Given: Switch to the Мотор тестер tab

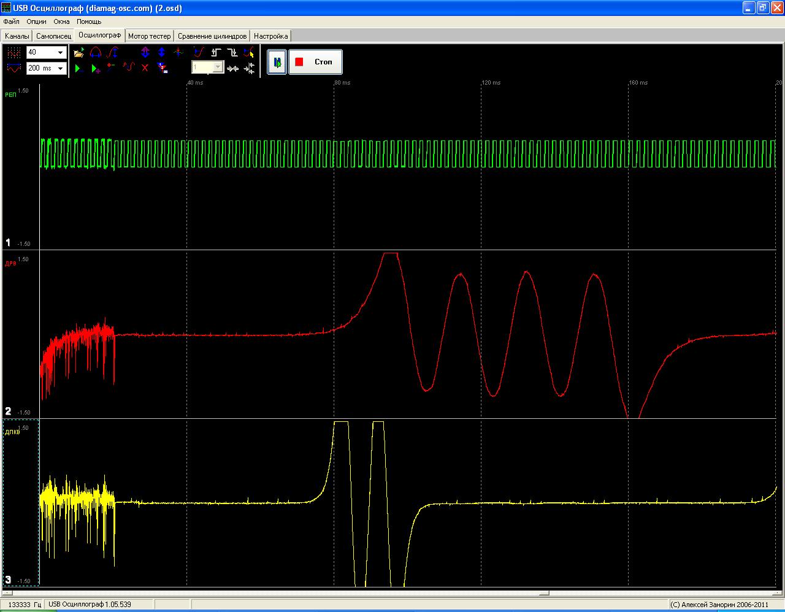Looking at the screenshot, I should 150,36.
